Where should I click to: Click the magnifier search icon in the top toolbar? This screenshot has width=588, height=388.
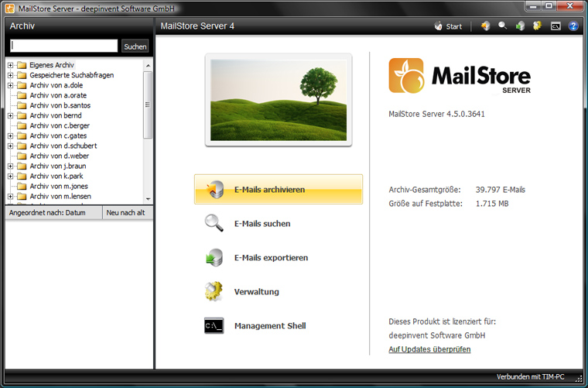click(x=502, y=26)
